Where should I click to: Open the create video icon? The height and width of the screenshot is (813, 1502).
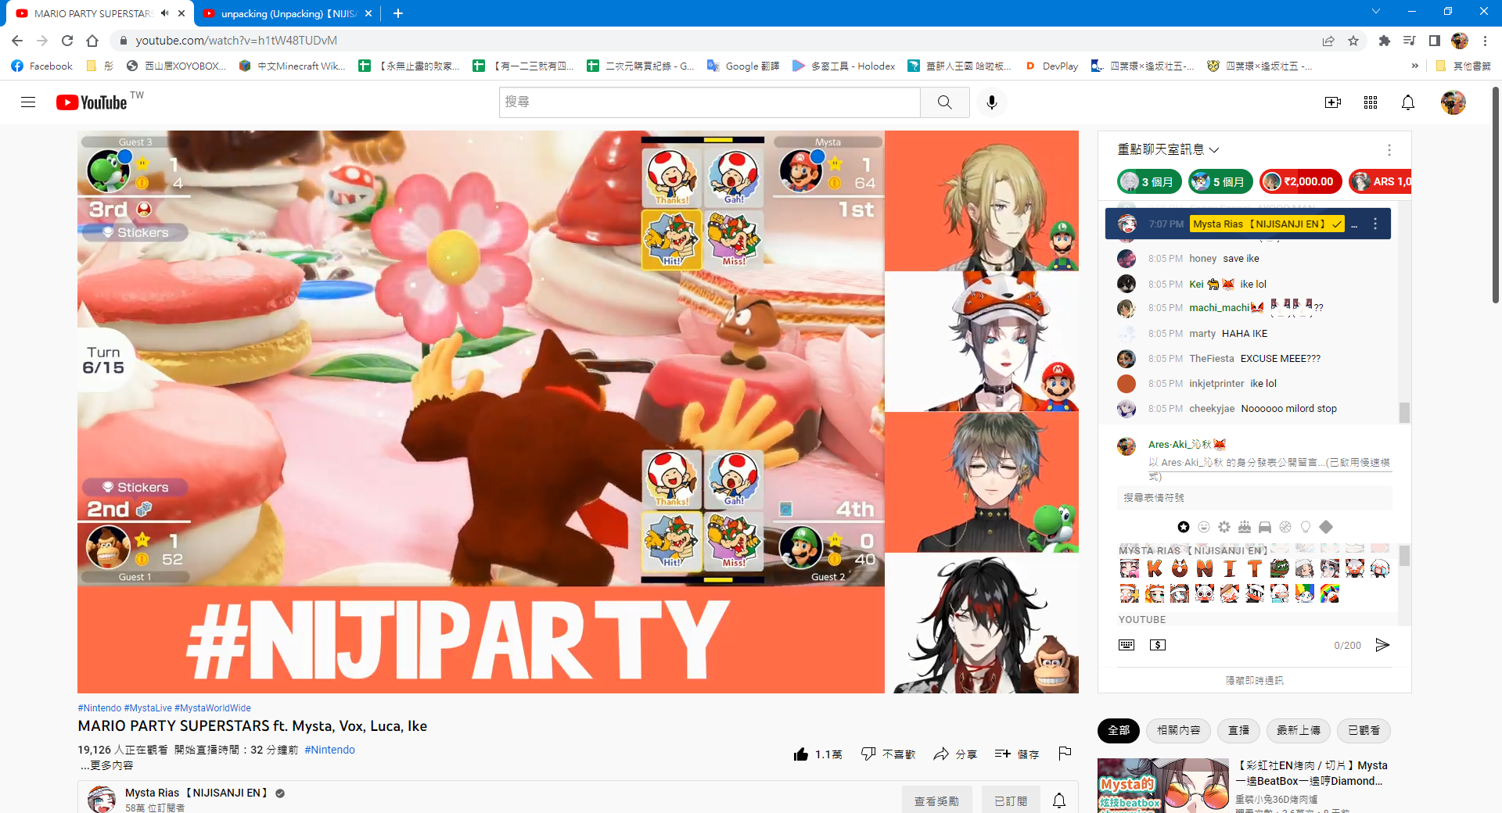(1333, 102)
